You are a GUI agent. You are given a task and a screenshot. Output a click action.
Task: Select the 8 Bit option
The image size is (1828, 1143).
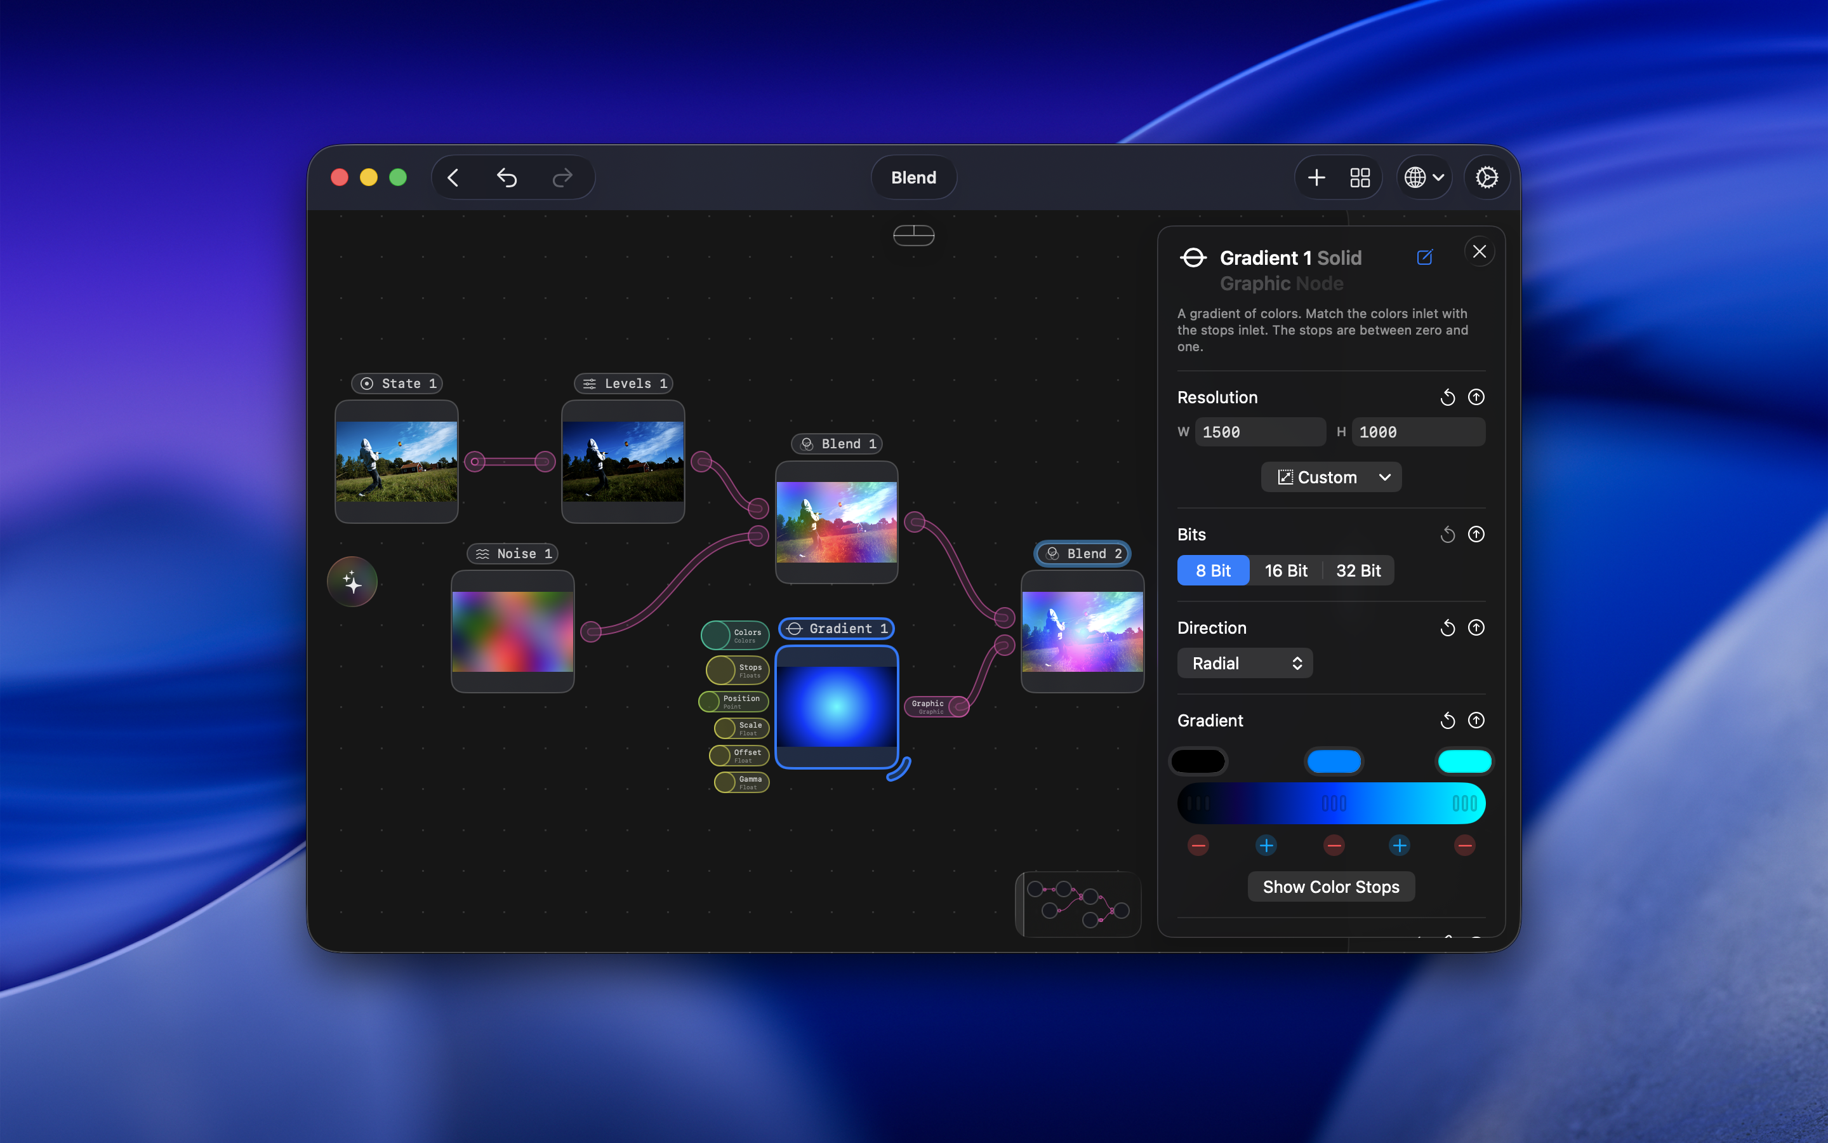click(1213, 571)
